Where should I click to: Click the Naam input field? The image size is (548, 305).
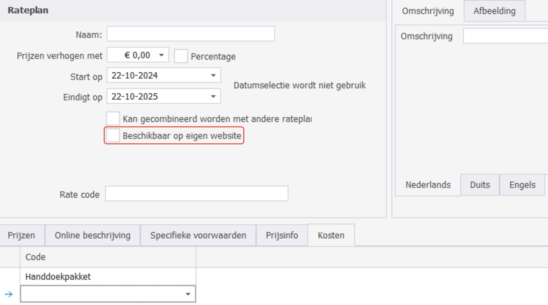[x=191, y=34]
